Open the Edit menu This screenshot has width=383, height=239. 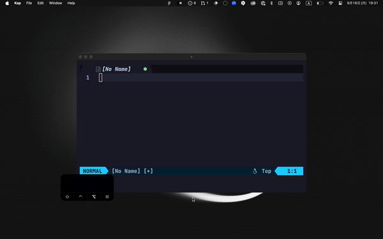[x=41, y=3]
